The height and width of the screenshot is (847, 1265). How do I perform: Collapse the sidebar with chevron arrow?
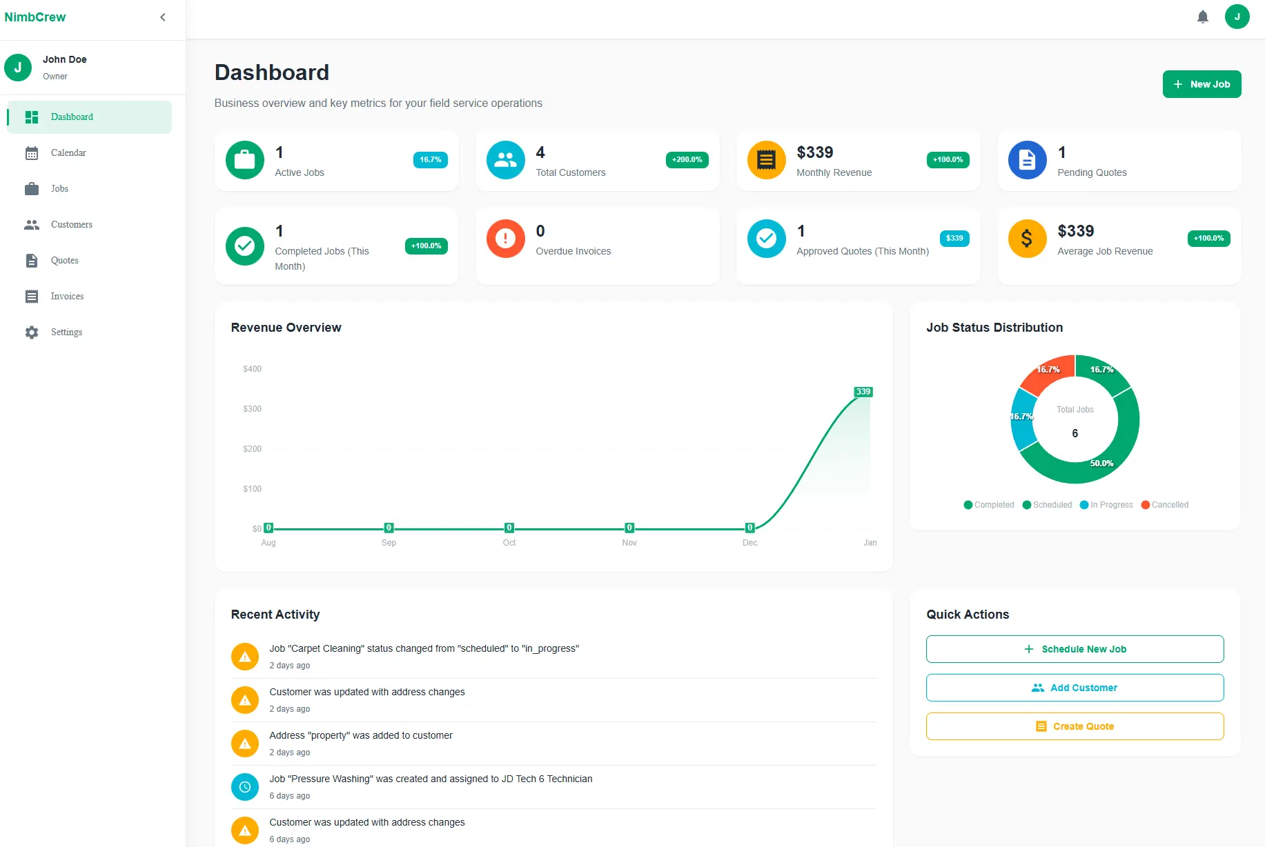coord(163,17)
